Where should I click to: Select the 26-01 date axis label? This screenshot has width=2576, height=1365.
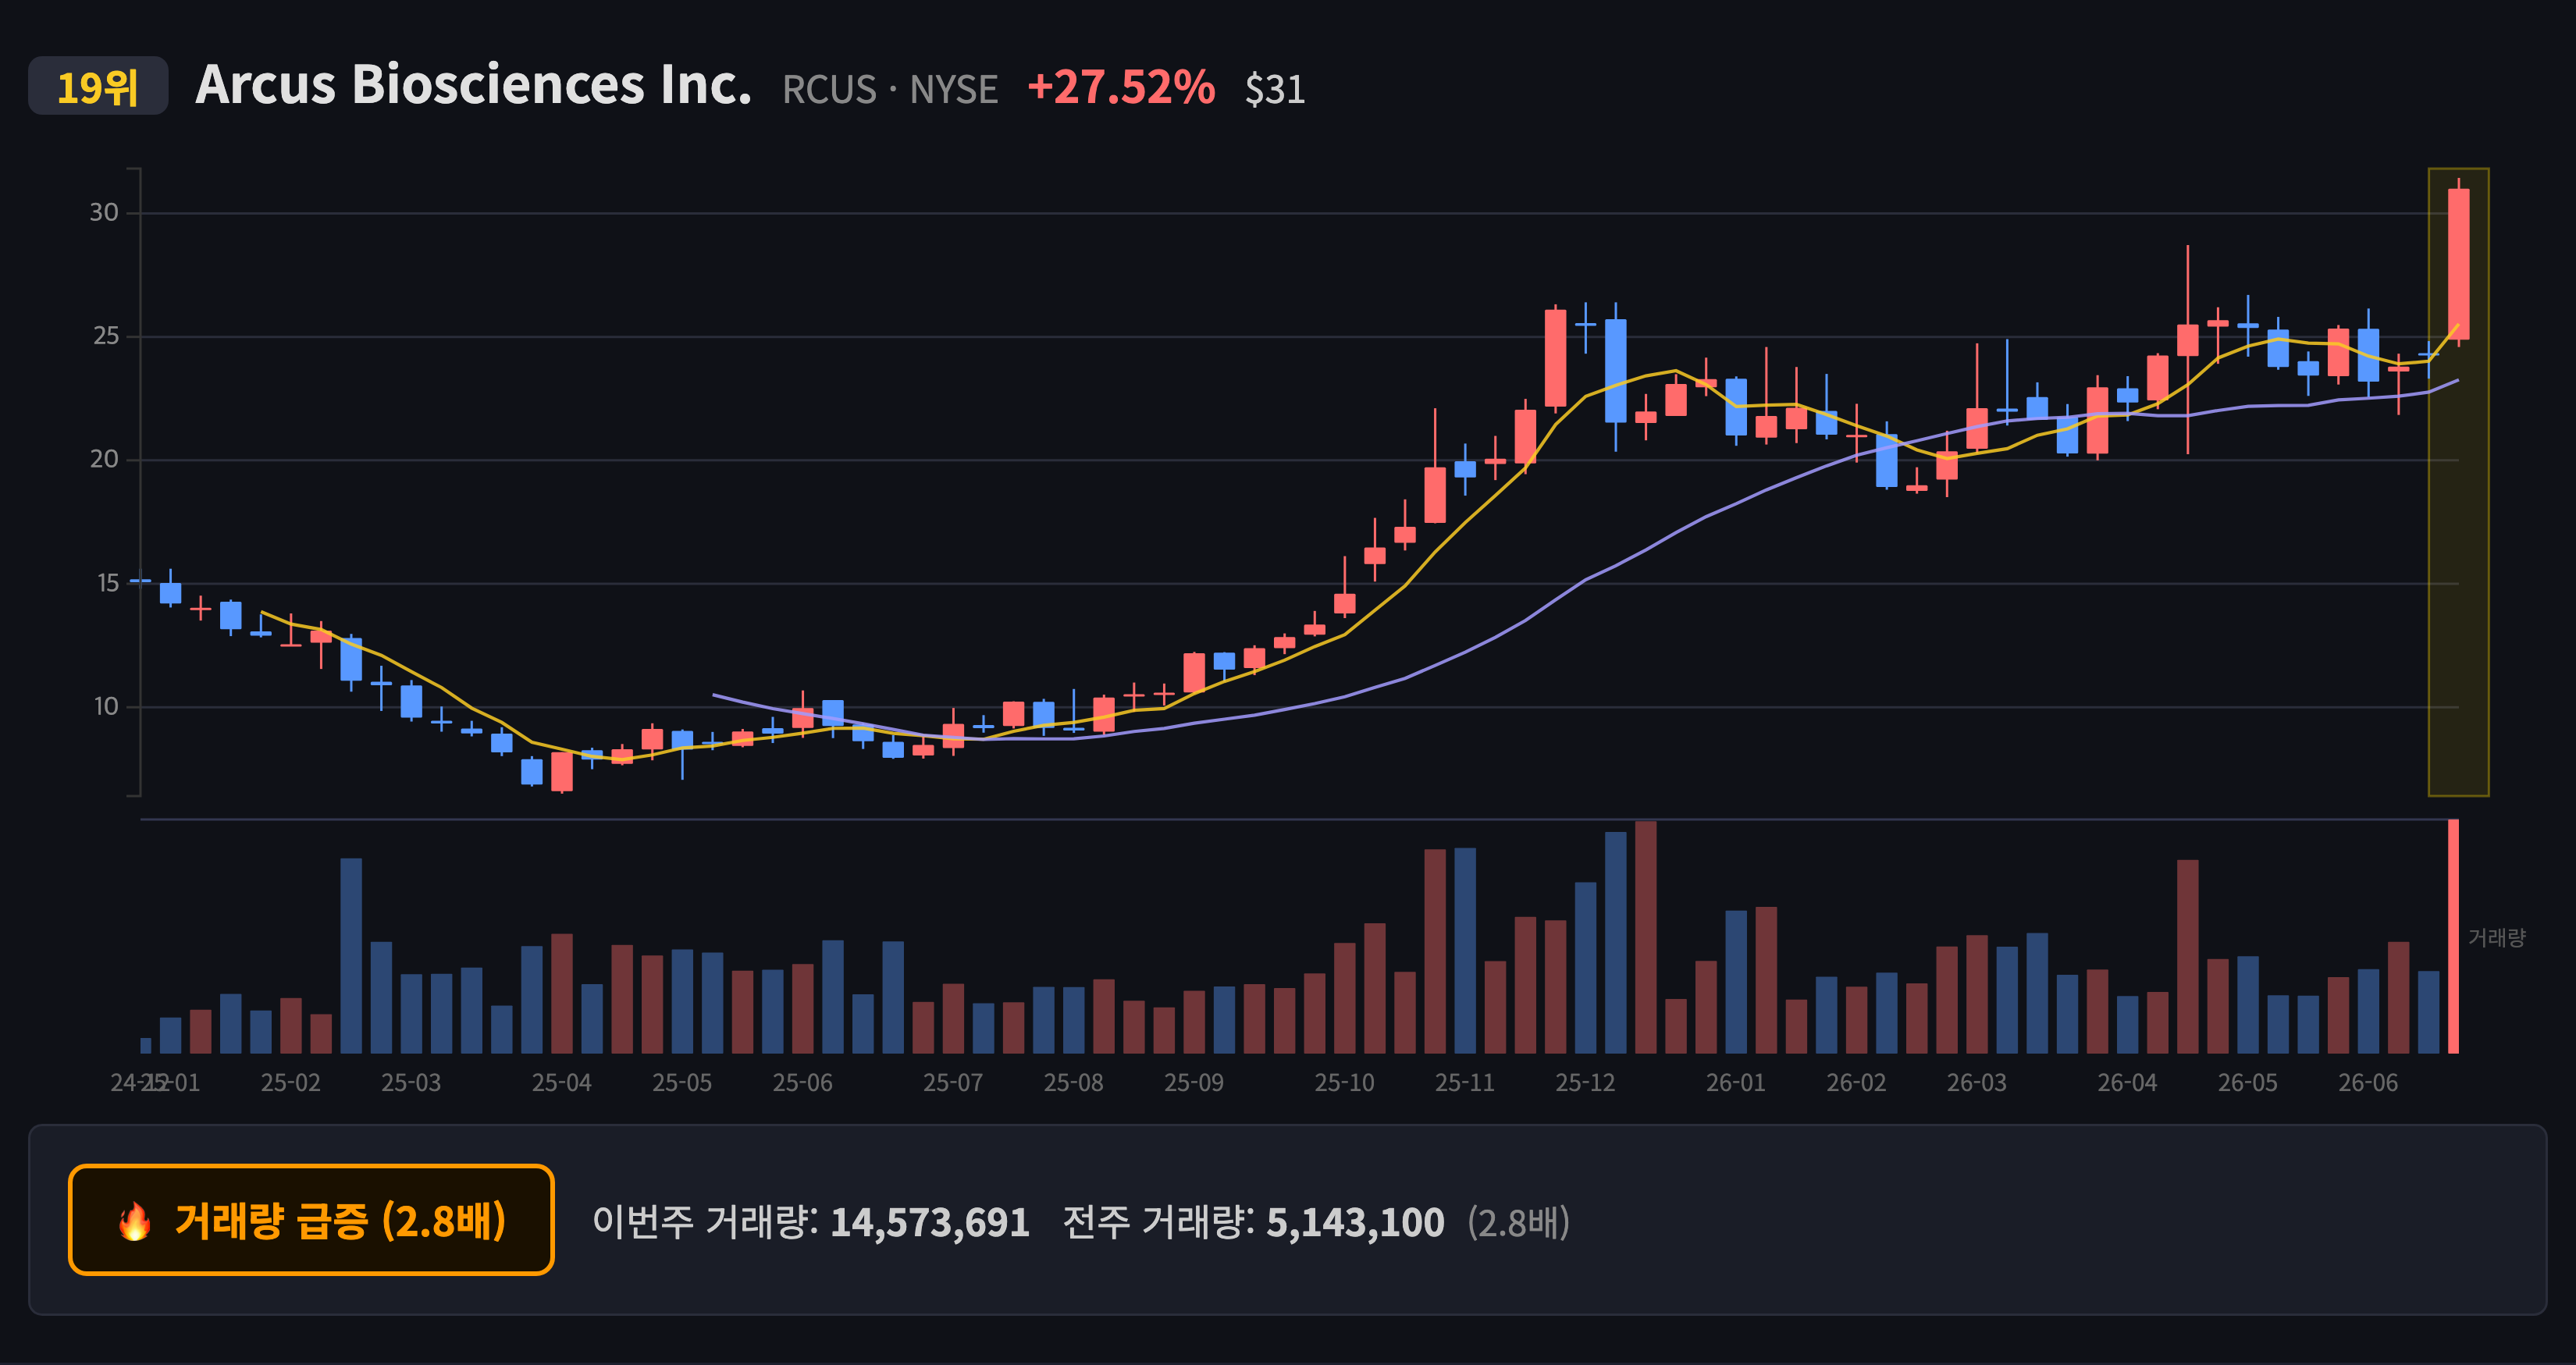coord(1736,1083)
